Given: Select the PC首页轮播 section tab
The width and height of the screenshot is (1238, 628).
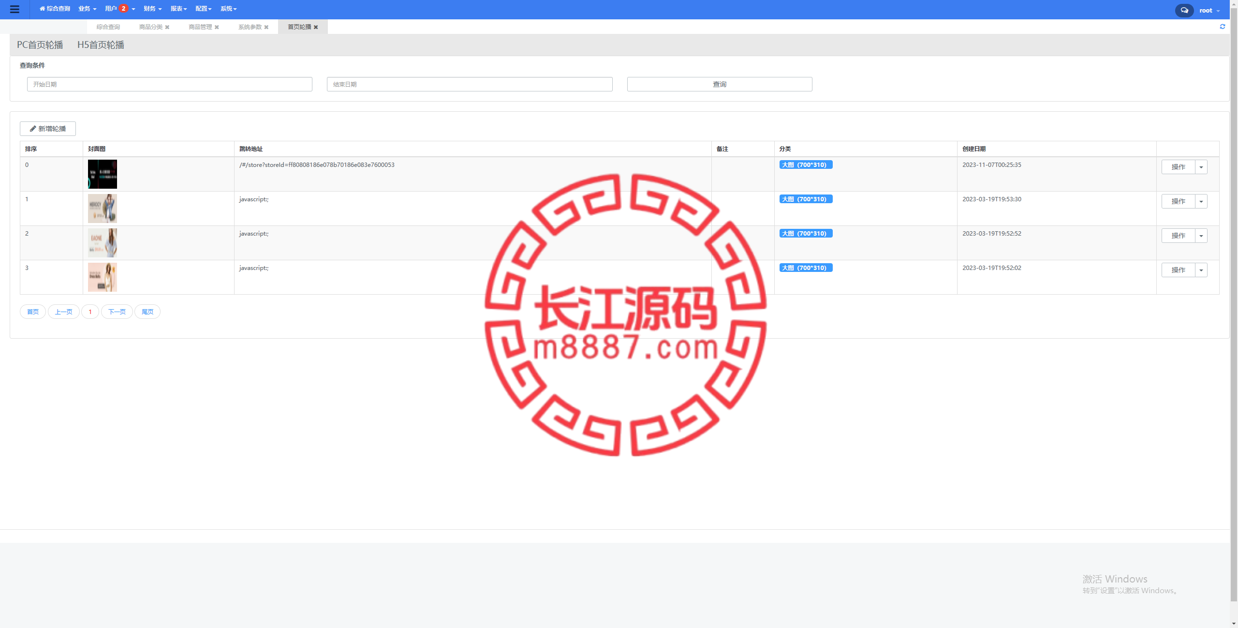Looking at the screenshot, I should coord(40,45).
